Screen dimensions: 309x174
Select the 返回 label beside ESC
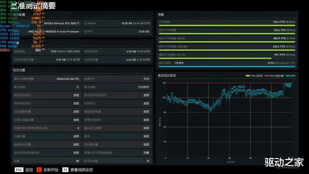click(x=29, y=170)
